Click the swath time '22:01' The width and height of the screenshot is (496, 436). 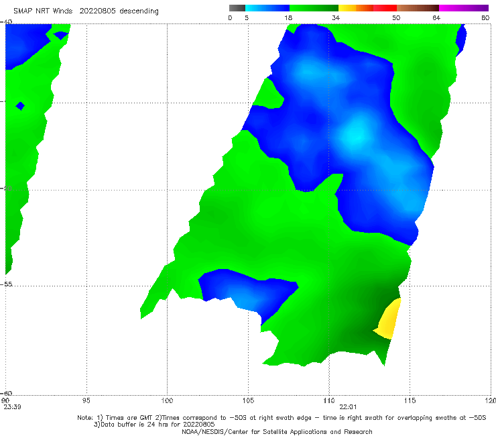click(348, 407)
